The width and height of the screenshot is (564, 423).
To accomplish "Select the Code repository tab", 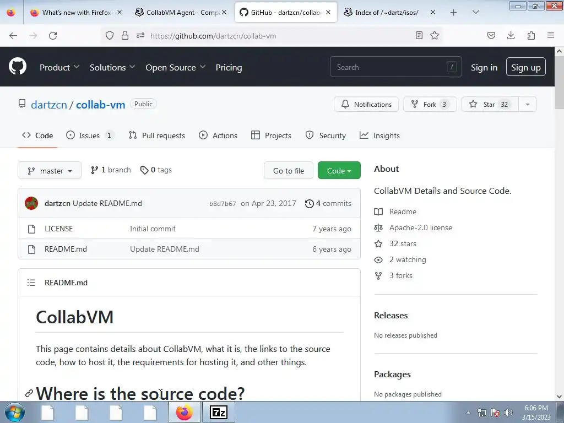I will coord(37,135).
